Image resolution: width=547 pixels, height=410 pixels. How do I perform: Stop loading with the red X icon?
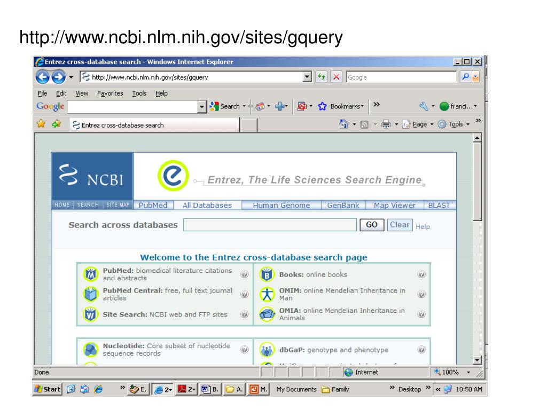click(336, 77)
